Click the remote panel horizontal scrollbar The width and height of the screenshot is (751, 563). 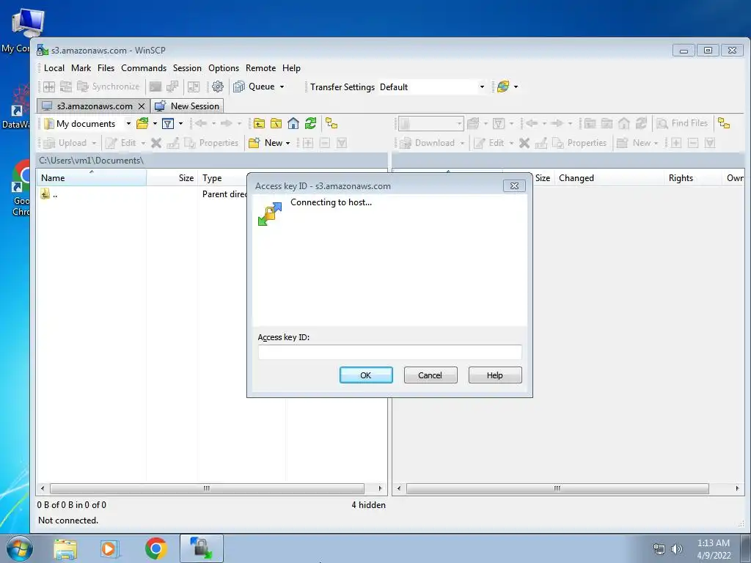(557, 488)
